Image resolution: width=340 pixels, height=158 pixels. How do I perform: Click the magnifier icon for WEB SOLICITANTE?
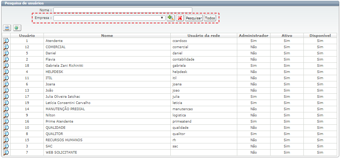(6, 152)
